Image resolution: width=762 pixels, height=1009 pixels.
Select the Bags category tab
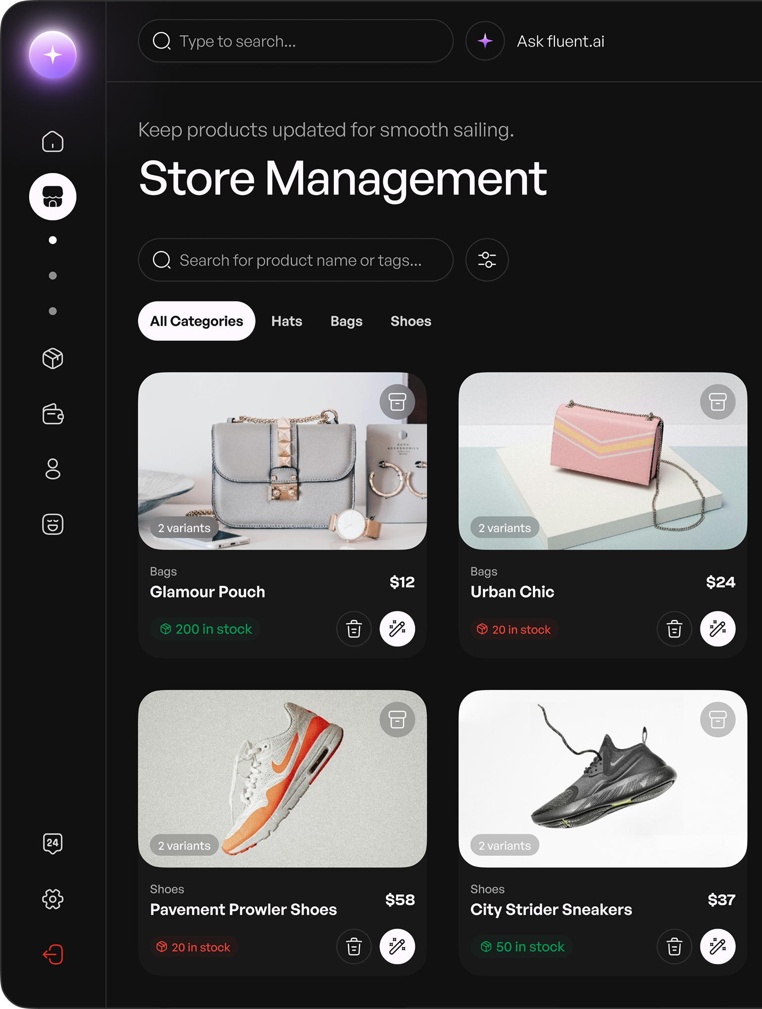(346, 321)
